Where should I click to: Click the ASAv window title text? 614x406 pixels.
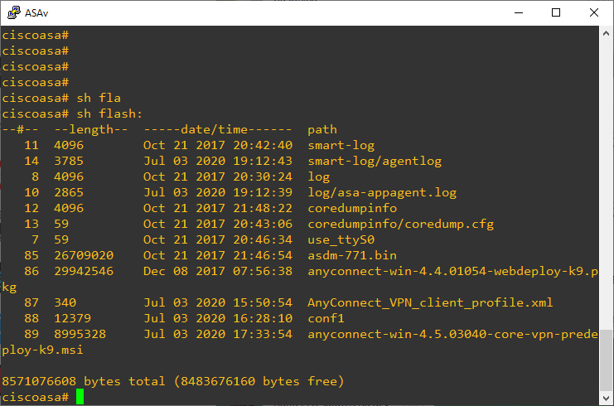coord(36,13)
